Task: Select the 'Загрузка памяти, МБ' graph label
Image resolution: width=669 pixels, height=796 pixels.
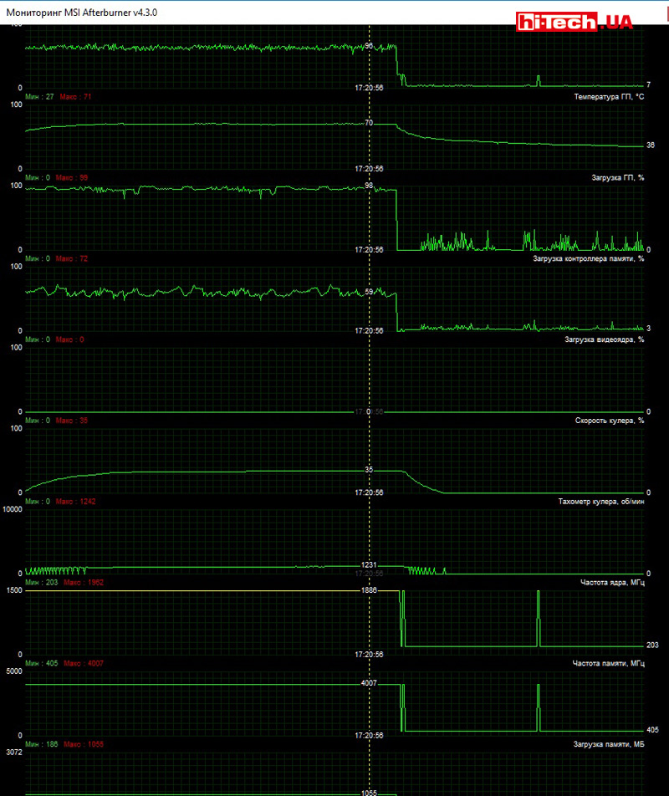Action: click(x=606, y=744)
